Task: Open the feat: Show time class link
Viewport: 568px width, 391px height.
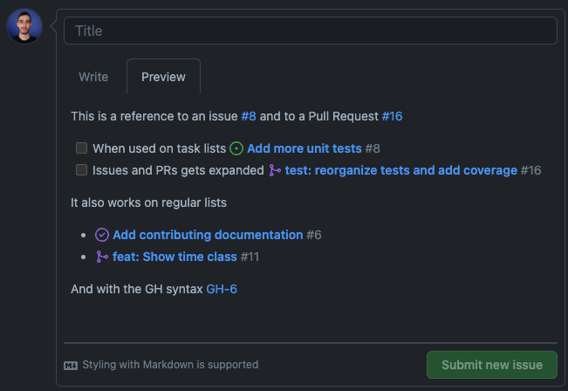Action: point(175,257)
